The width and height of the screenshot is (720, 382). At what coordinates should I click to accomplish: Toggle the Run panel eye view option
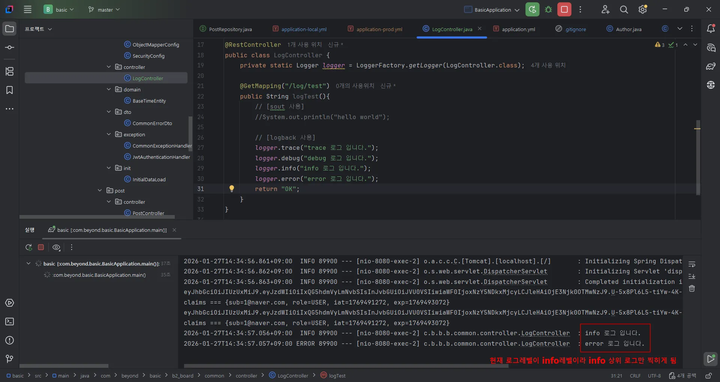pos(56,247)
